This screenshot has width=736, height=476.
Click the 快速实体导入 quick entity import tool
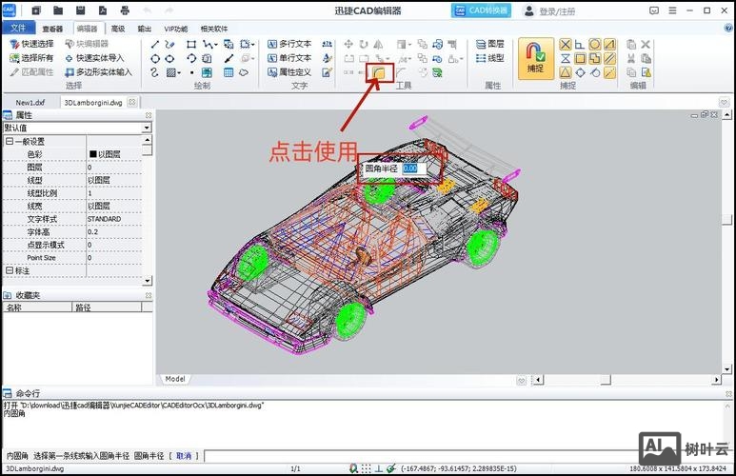point(92,58)
